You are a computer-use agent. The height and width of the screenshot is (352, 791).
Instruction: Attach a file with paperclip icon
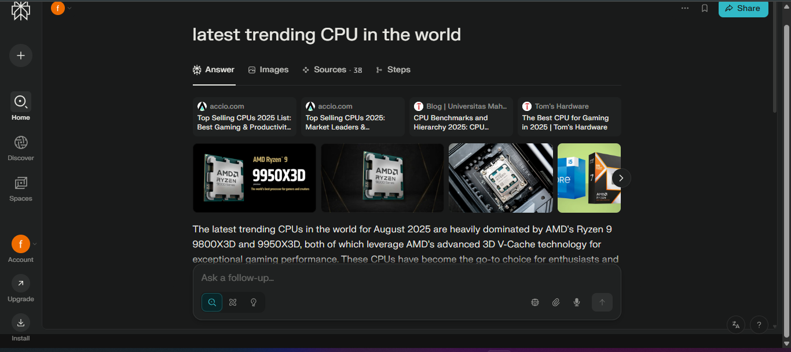point(556,302)
